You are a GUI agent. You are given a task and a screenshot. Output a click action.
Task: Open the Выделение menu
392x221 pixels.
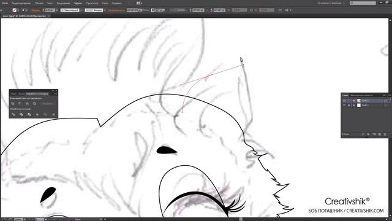coord(63,3)
